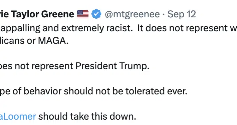Click the word "racist" in the tweet
The height and width of the screenshot is (125, 237).
click(x=119, y=28)
